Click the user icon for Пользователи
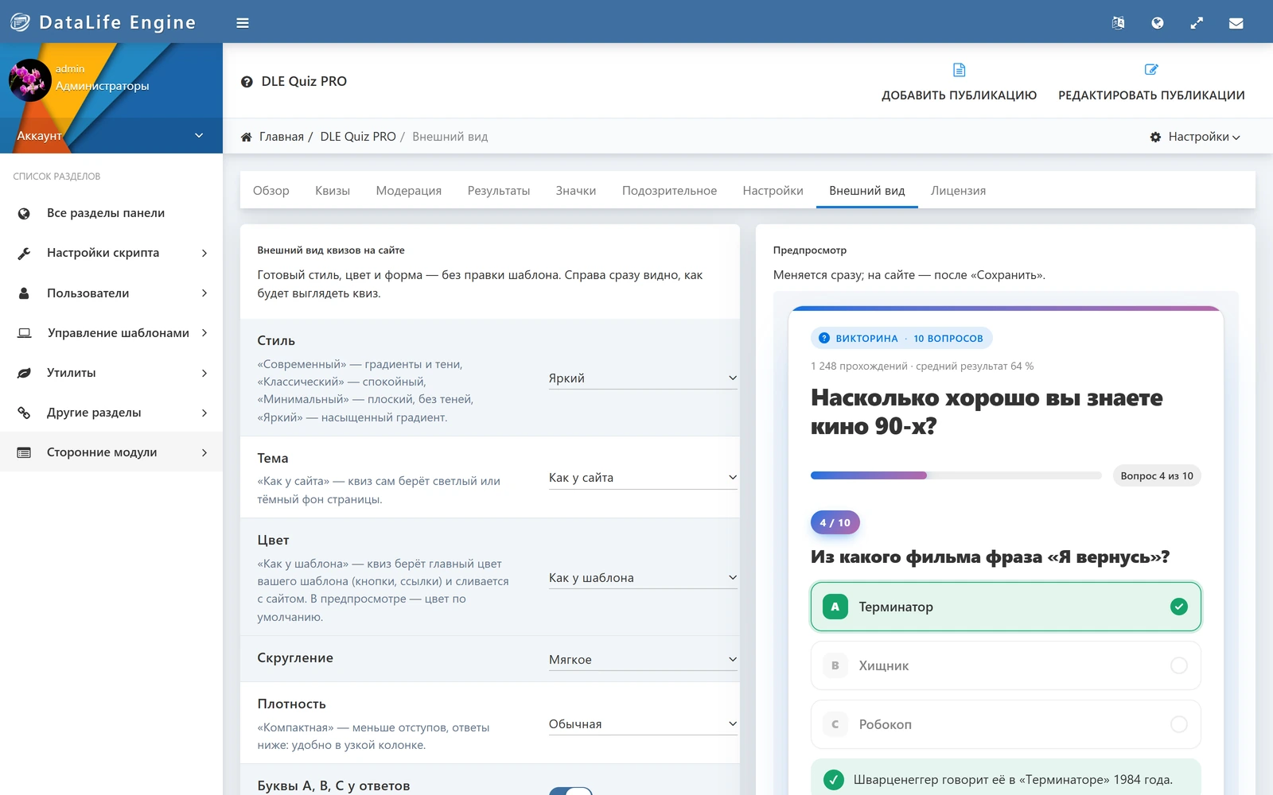Image resolution: width=1273 pixels, height=795 pixels. pos(24,293)
